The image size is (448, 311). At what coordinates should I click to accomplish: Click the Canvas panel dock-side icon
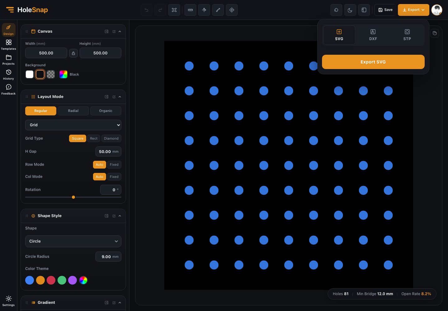[x=106, y=31]
